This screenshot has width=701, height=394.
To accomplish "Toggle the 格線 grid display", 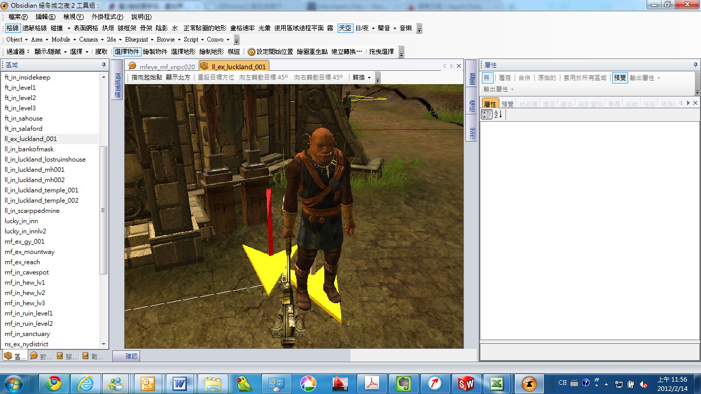I will coord(12,28).
